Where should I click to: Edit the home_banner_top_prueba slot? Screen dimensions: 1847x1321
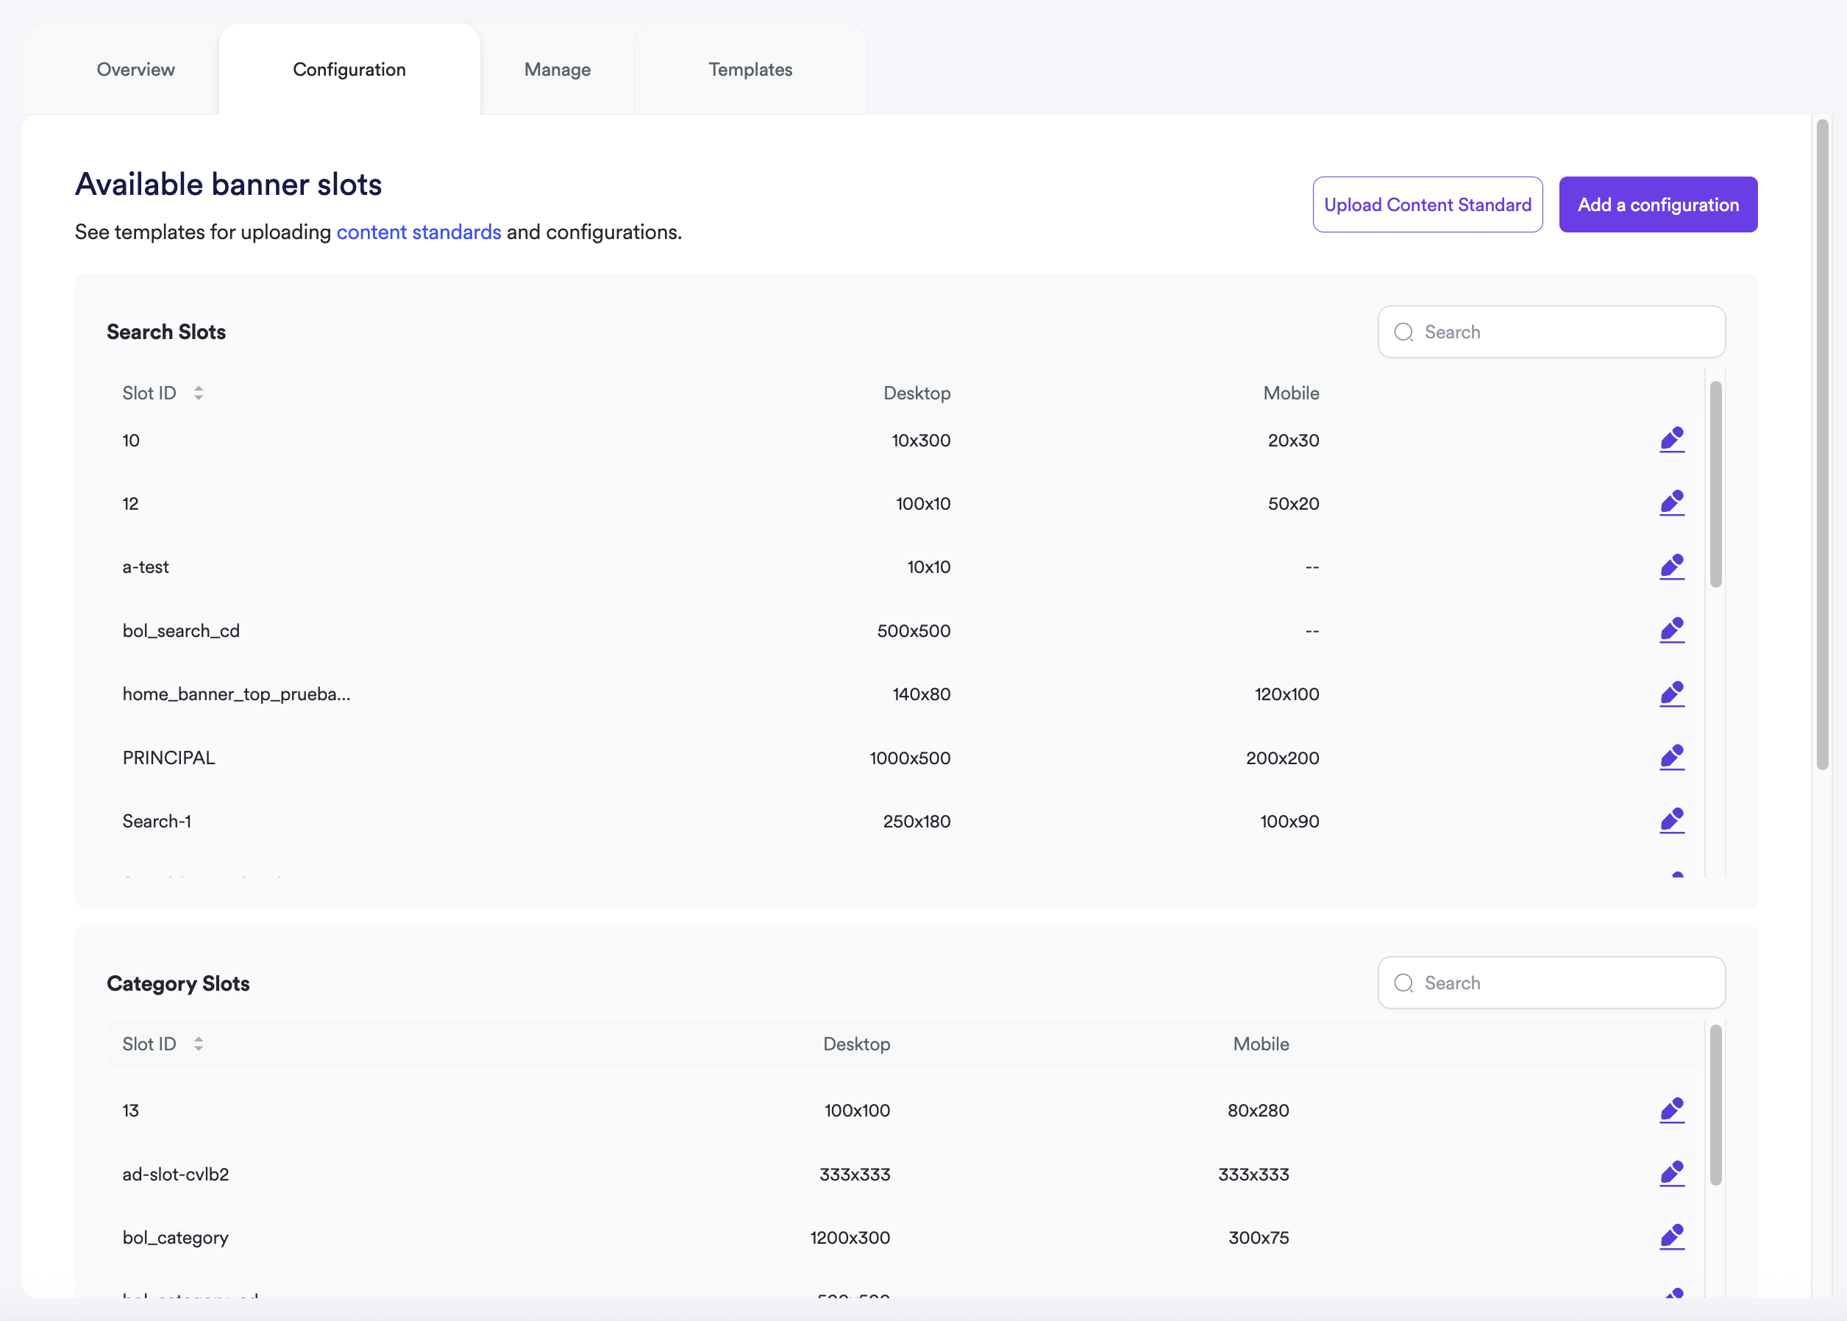[1672, 694]
